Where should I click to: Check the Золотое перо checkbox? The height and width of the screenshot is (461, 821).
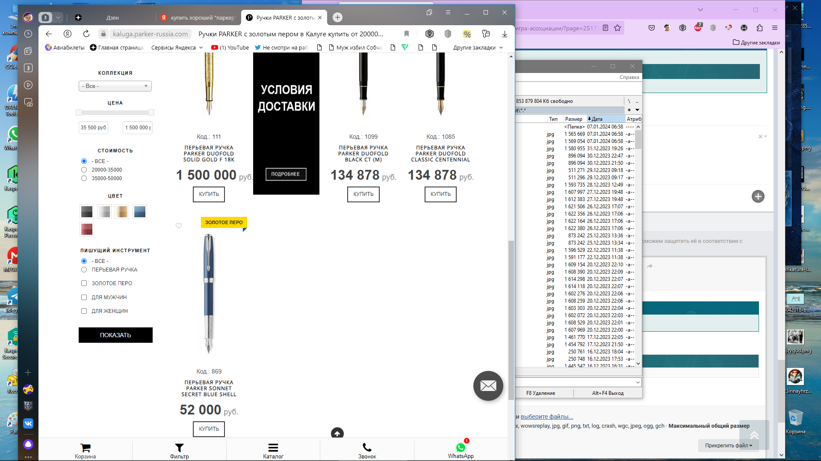click(84, 283)
